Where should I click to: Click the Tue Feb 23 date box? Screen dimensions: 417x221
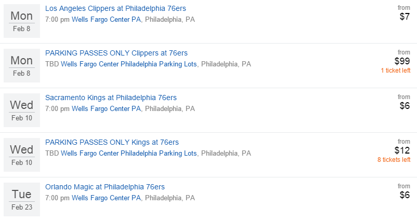point(22,198)
